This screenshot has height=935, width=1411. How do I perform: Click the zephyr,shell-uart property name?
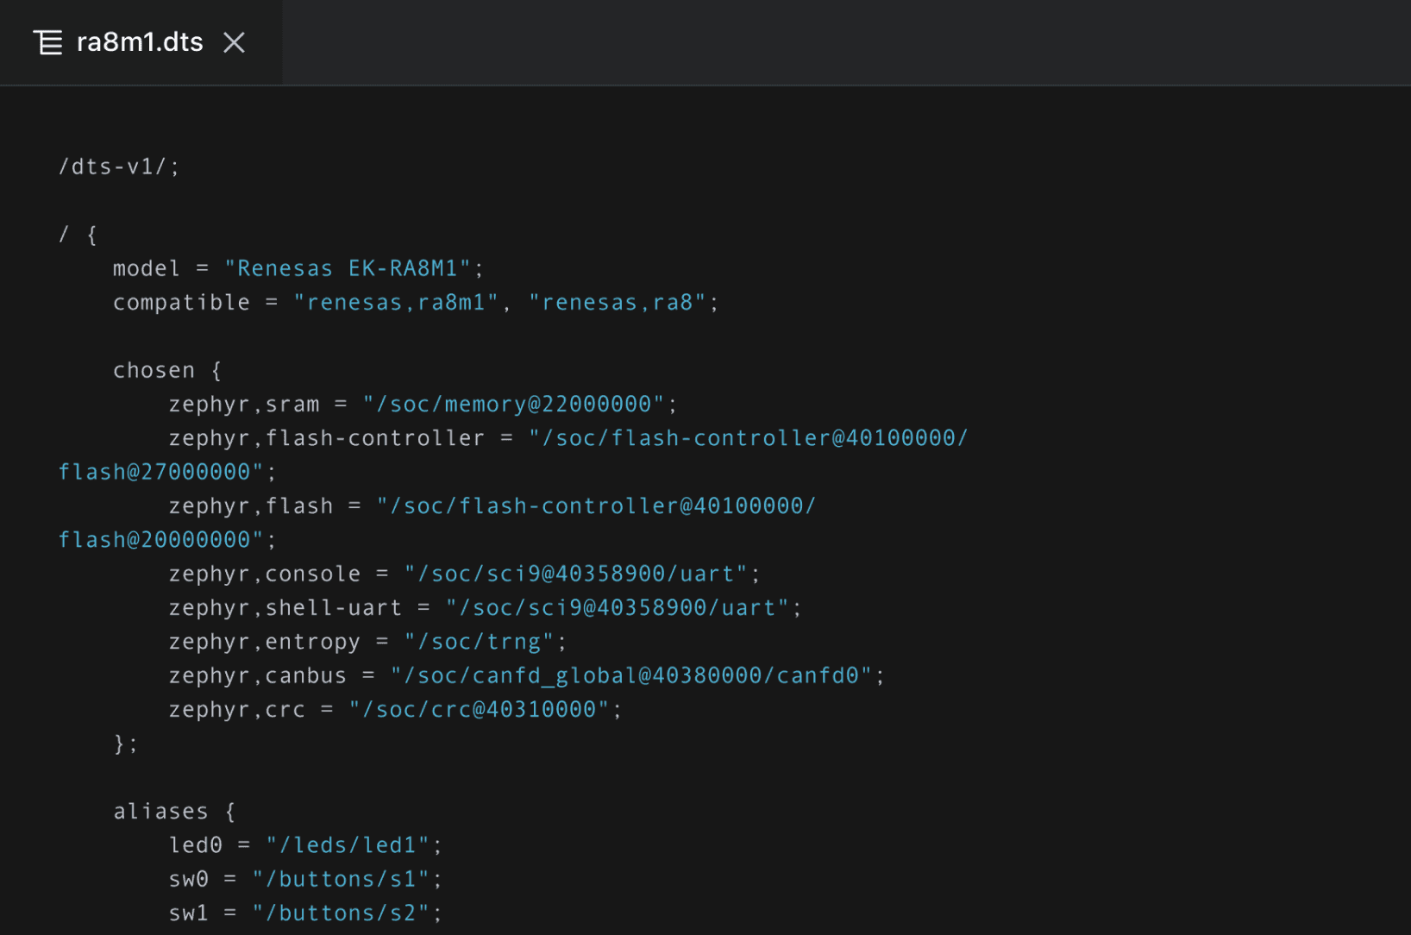point(285,608)
